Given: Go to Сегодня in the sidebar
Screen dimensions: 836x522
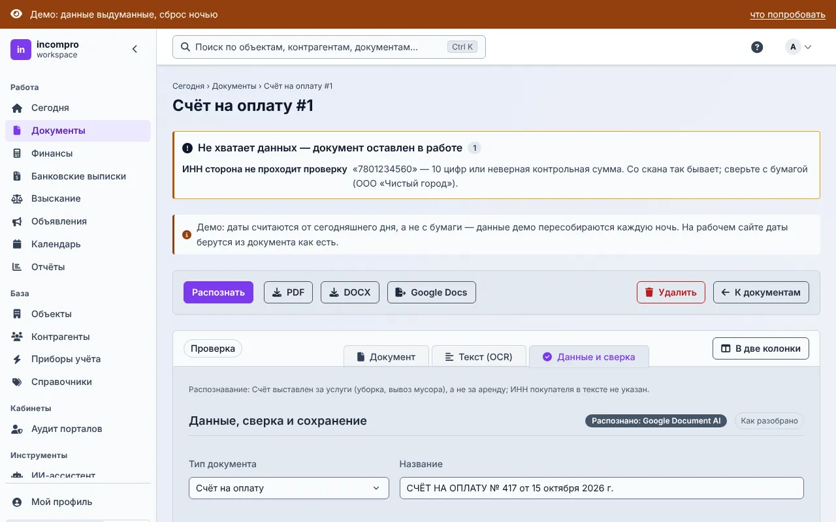Looking at the screenshot, I should (78, 108).
